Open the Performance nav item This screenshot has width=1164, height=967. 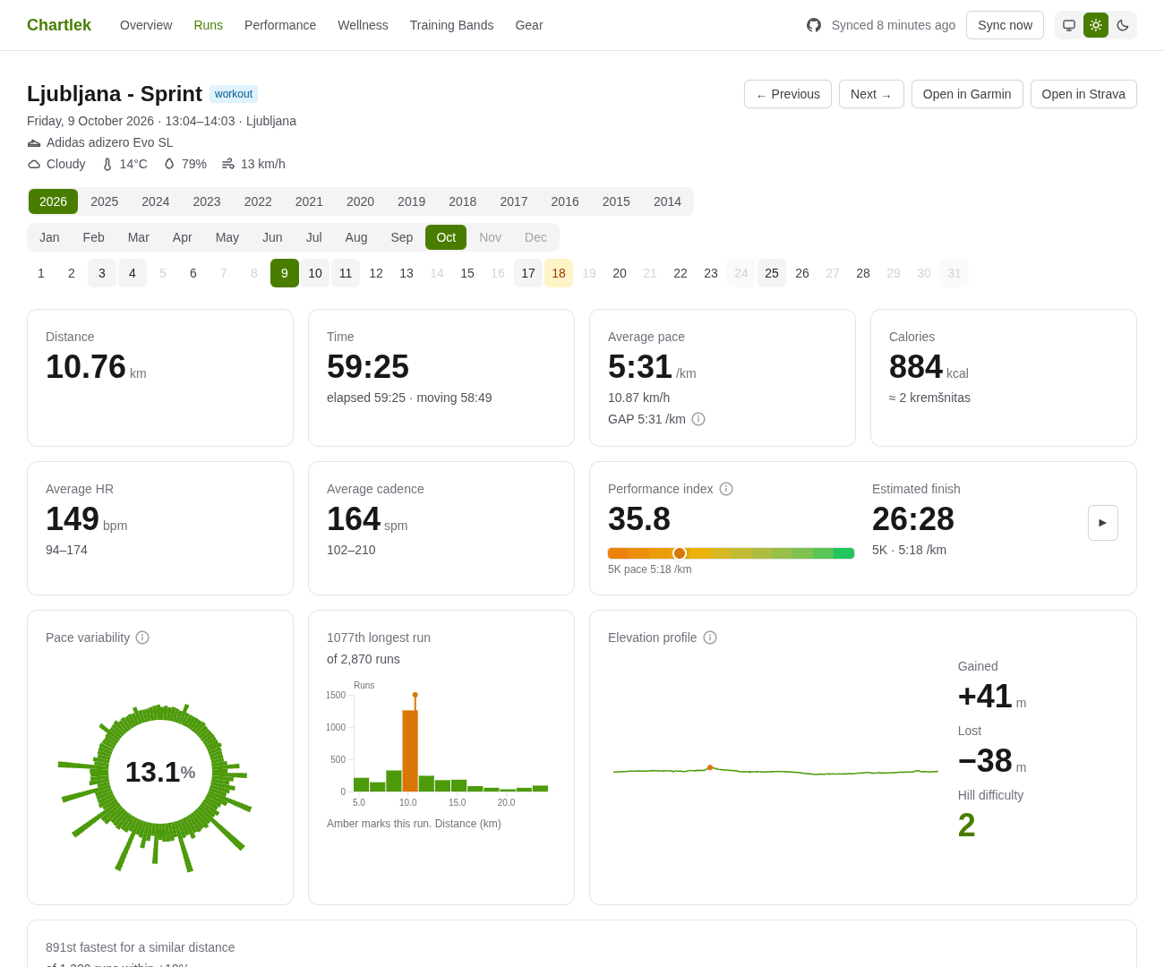(280, 25)
